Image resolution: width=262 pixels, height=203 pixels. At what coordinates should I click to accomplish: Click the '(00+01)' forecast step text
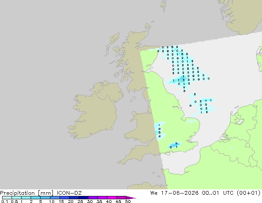click(x=249, y=193)
